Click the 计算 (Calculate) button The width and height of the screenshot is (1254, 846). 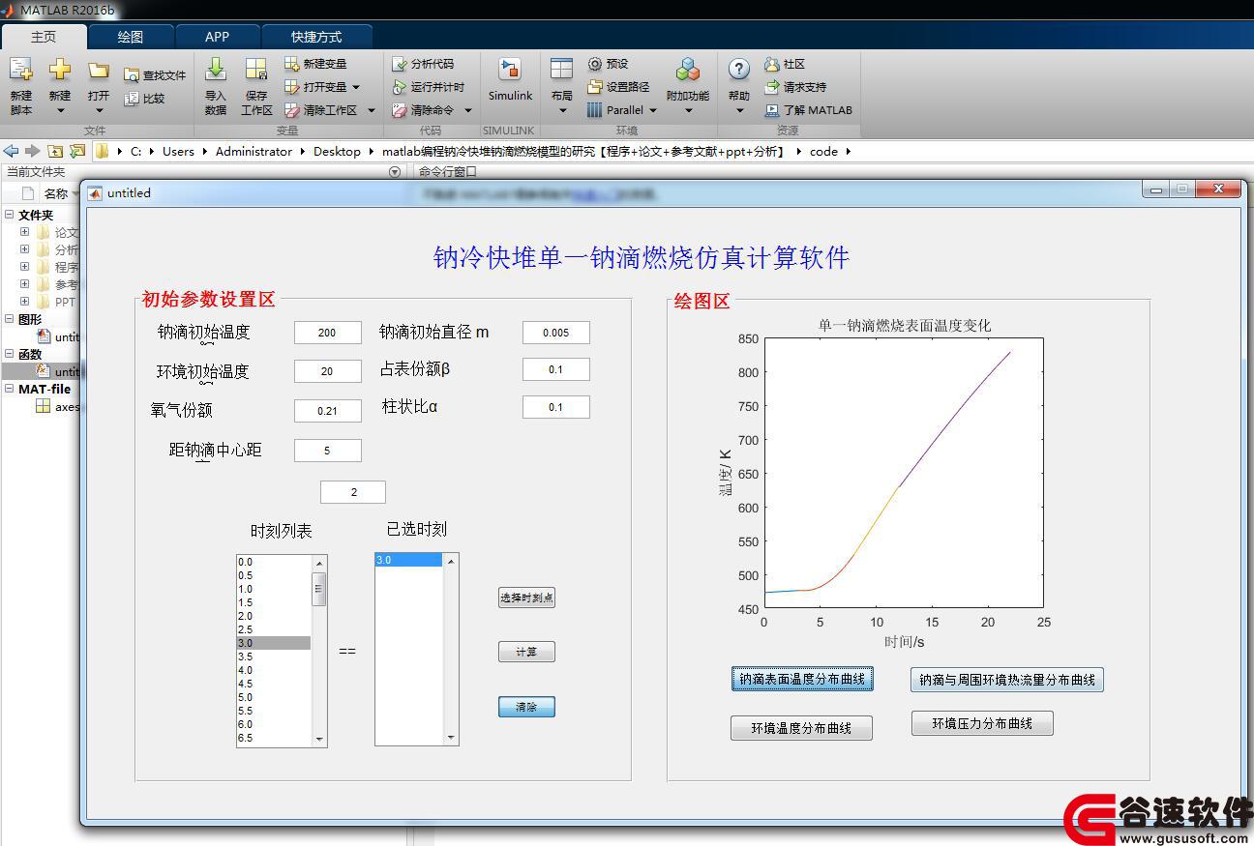pos(526,652)
